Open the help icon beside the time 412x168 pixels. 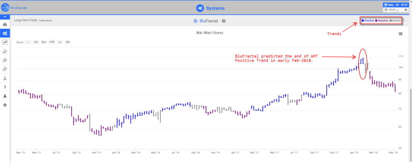point(406,10)
